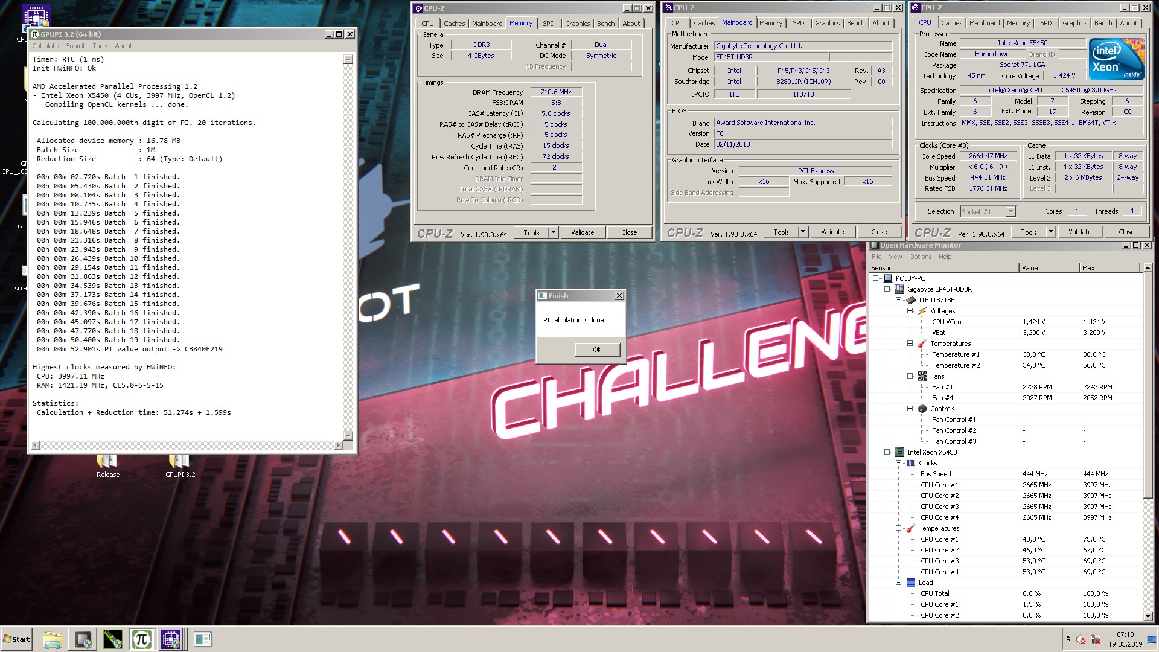The width and height of the screenshot is (1159, 652).
Task: Open Tools dropdown arrow in Memory CPU-Z window
Action: 553,232
